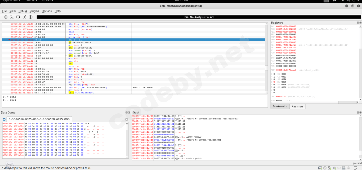Screen dimensions: 362x170
Task: Select the 0x0000558c6875a000 data dump tab
Action: [x=39, y=119]
